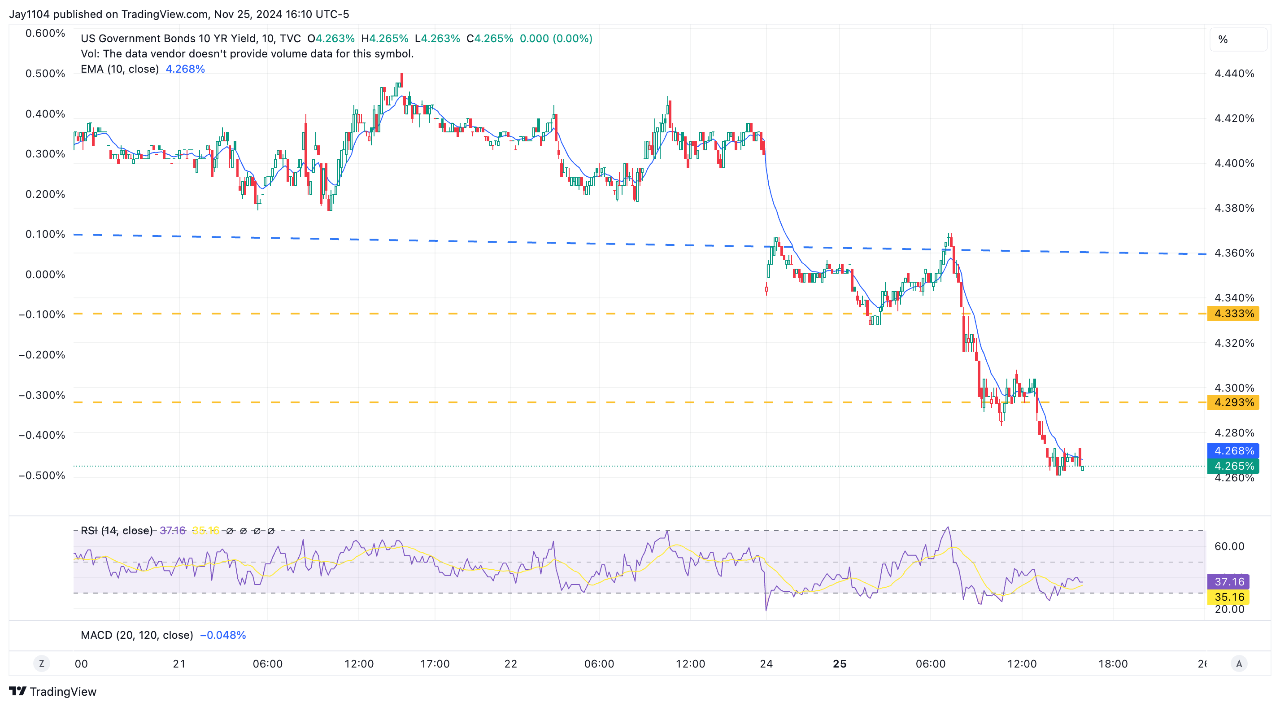
Task: Toggle auto scale A button
Action: (1239, 663)
